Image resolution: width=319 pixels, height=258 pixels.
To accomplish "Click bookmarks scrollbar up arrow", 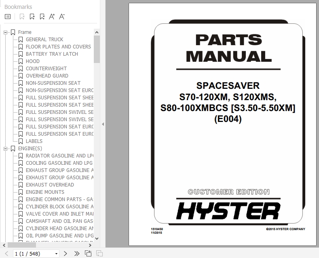I will [x=97, y=32].
